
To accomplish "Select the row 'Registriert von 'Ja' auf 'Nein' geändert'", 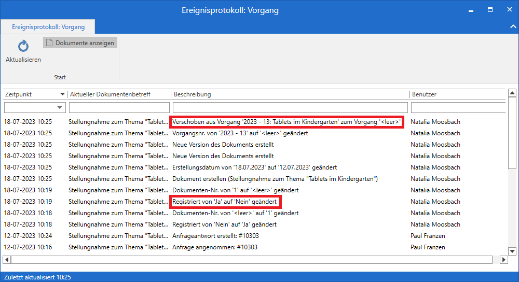I will (224, 202).
